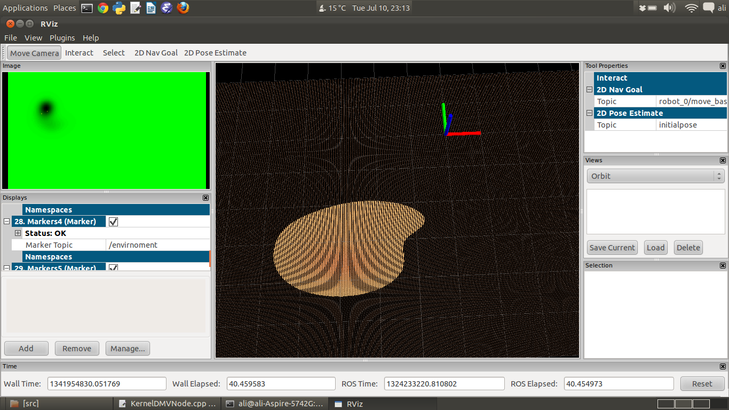729x410 pixels.
Task: Open Firefox from the top panel
Action: tap(183, 8)
